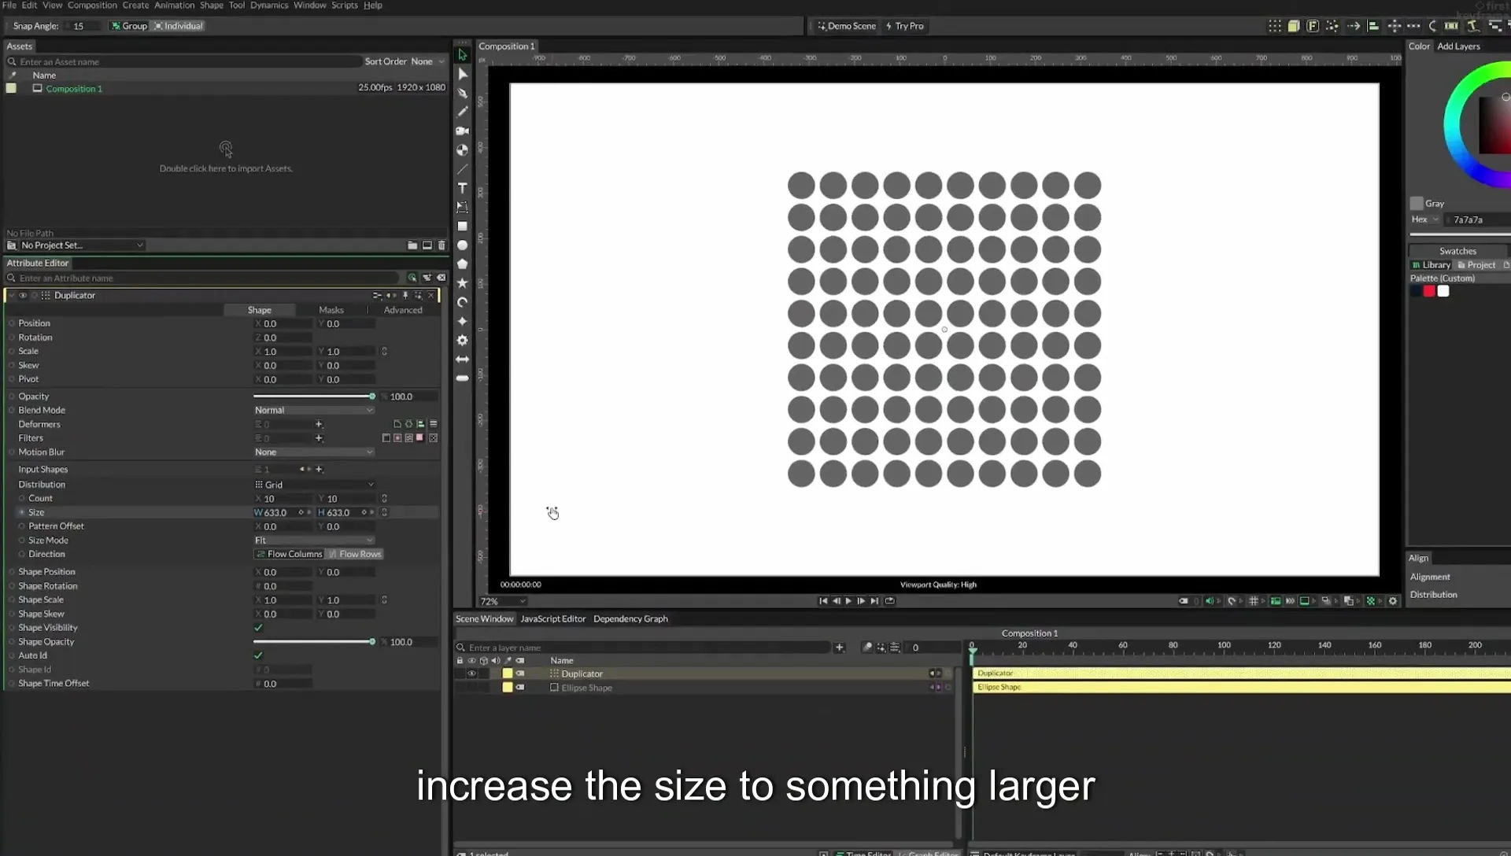Select the Star shape tool
The image size is (1511, 856).
pyautogui.click(x=462, y=283)
